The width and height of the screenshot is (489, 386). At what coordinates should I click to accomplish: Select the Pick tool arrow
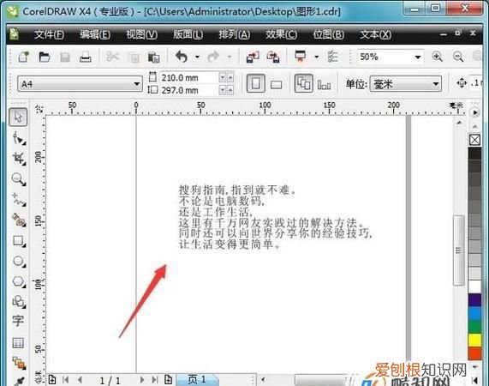pyautogui.click(x=18, y=118)
